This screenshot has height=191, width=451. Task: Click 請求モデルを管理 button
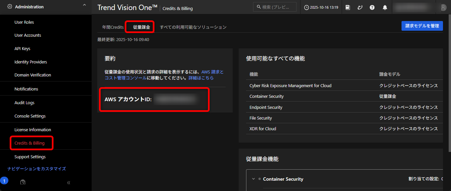coord(422,26)
